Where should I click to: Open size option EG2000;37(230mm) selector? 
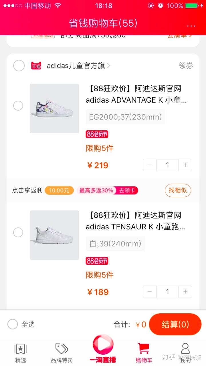pyautogui.click(x=125, y=117)
